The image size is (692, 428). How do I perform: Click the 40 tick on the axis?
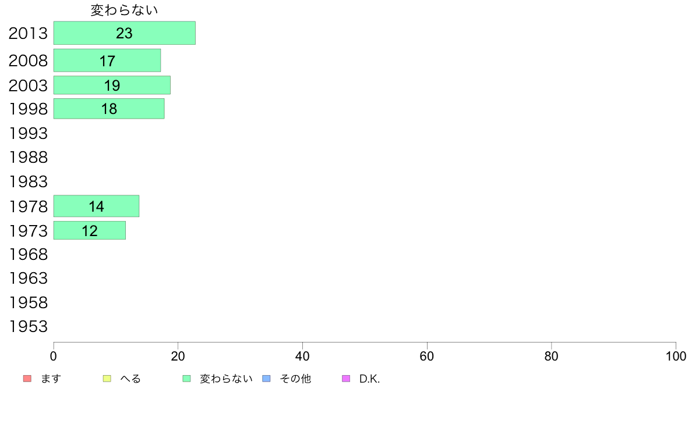tap(302, 356)
